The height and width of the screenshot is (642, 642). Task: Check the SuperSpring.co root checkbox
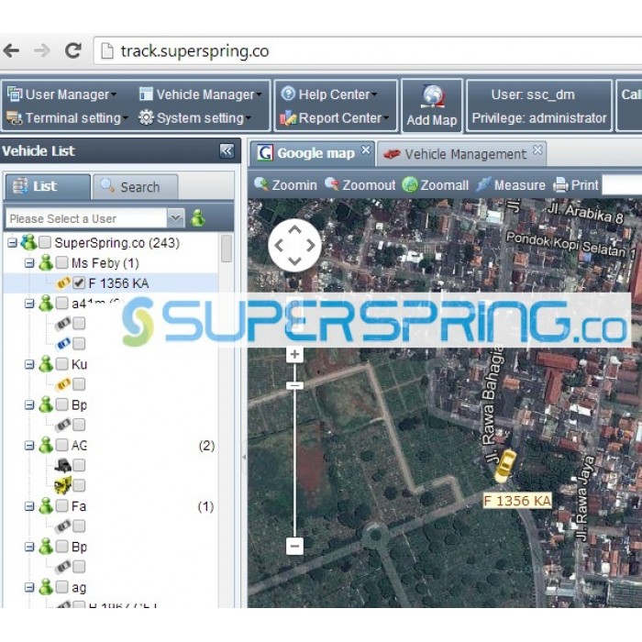pyautogui.click(x=44, y=243)
